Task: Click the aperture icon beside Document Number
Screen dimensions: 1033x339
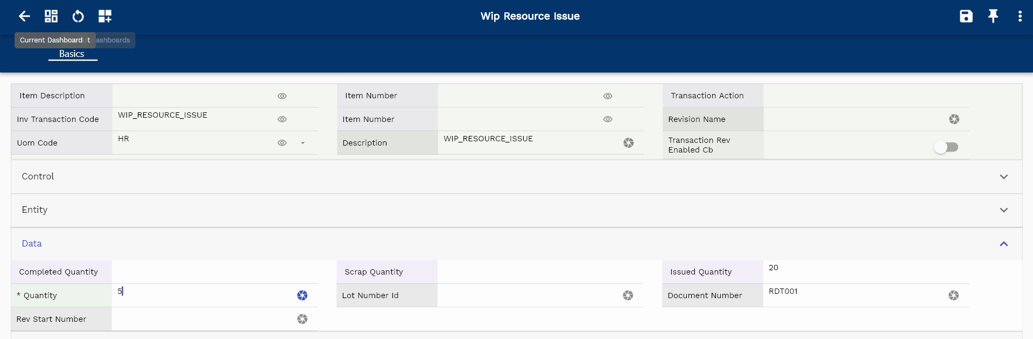Action: coord(953,295)
